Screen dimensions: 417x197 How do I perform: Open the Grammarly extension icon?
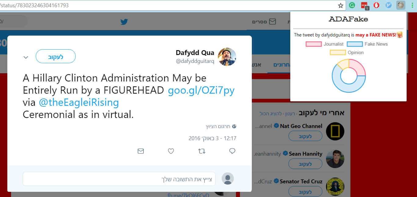(352, 5)
